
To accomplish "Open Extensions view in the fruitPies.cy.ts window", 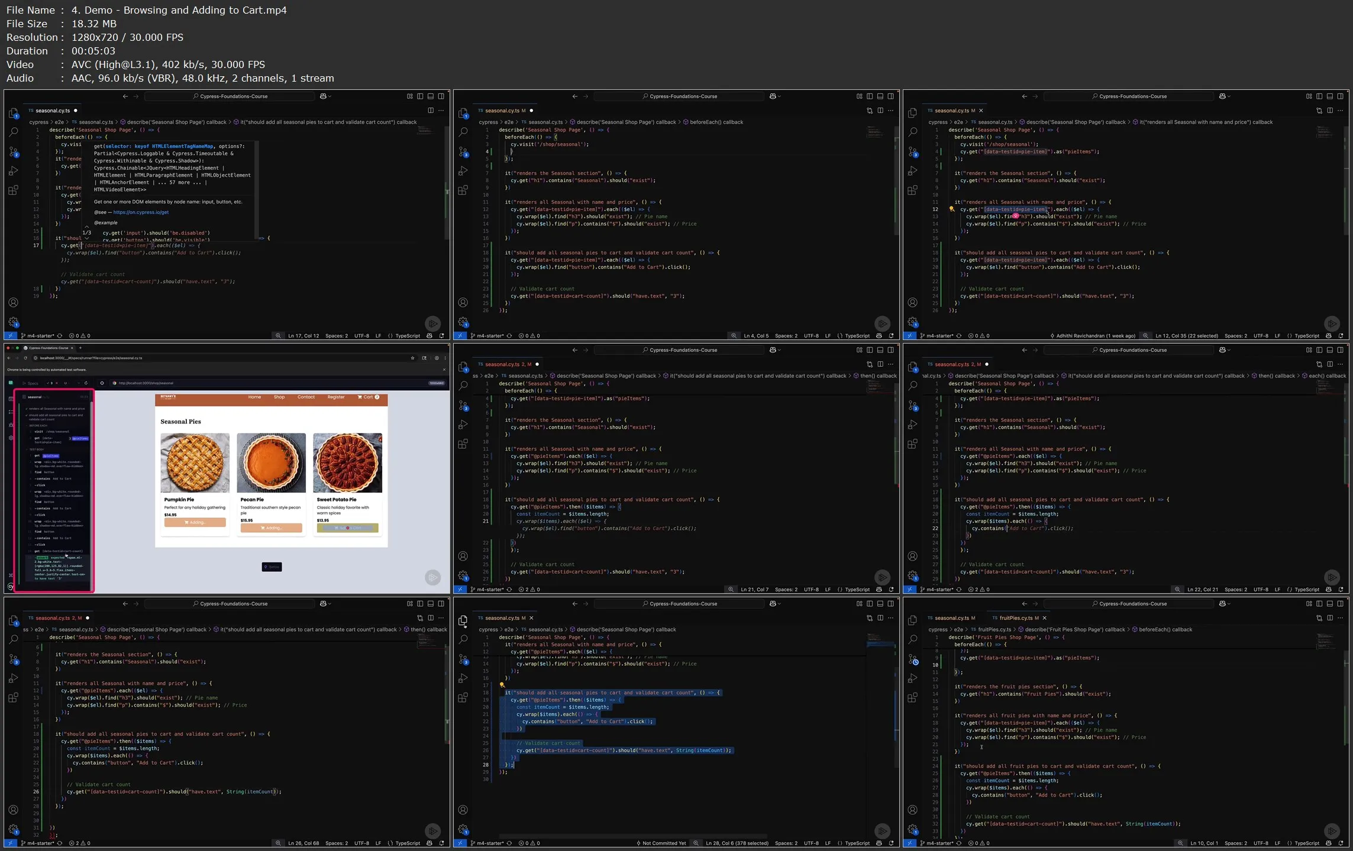I will pos(913,698).
